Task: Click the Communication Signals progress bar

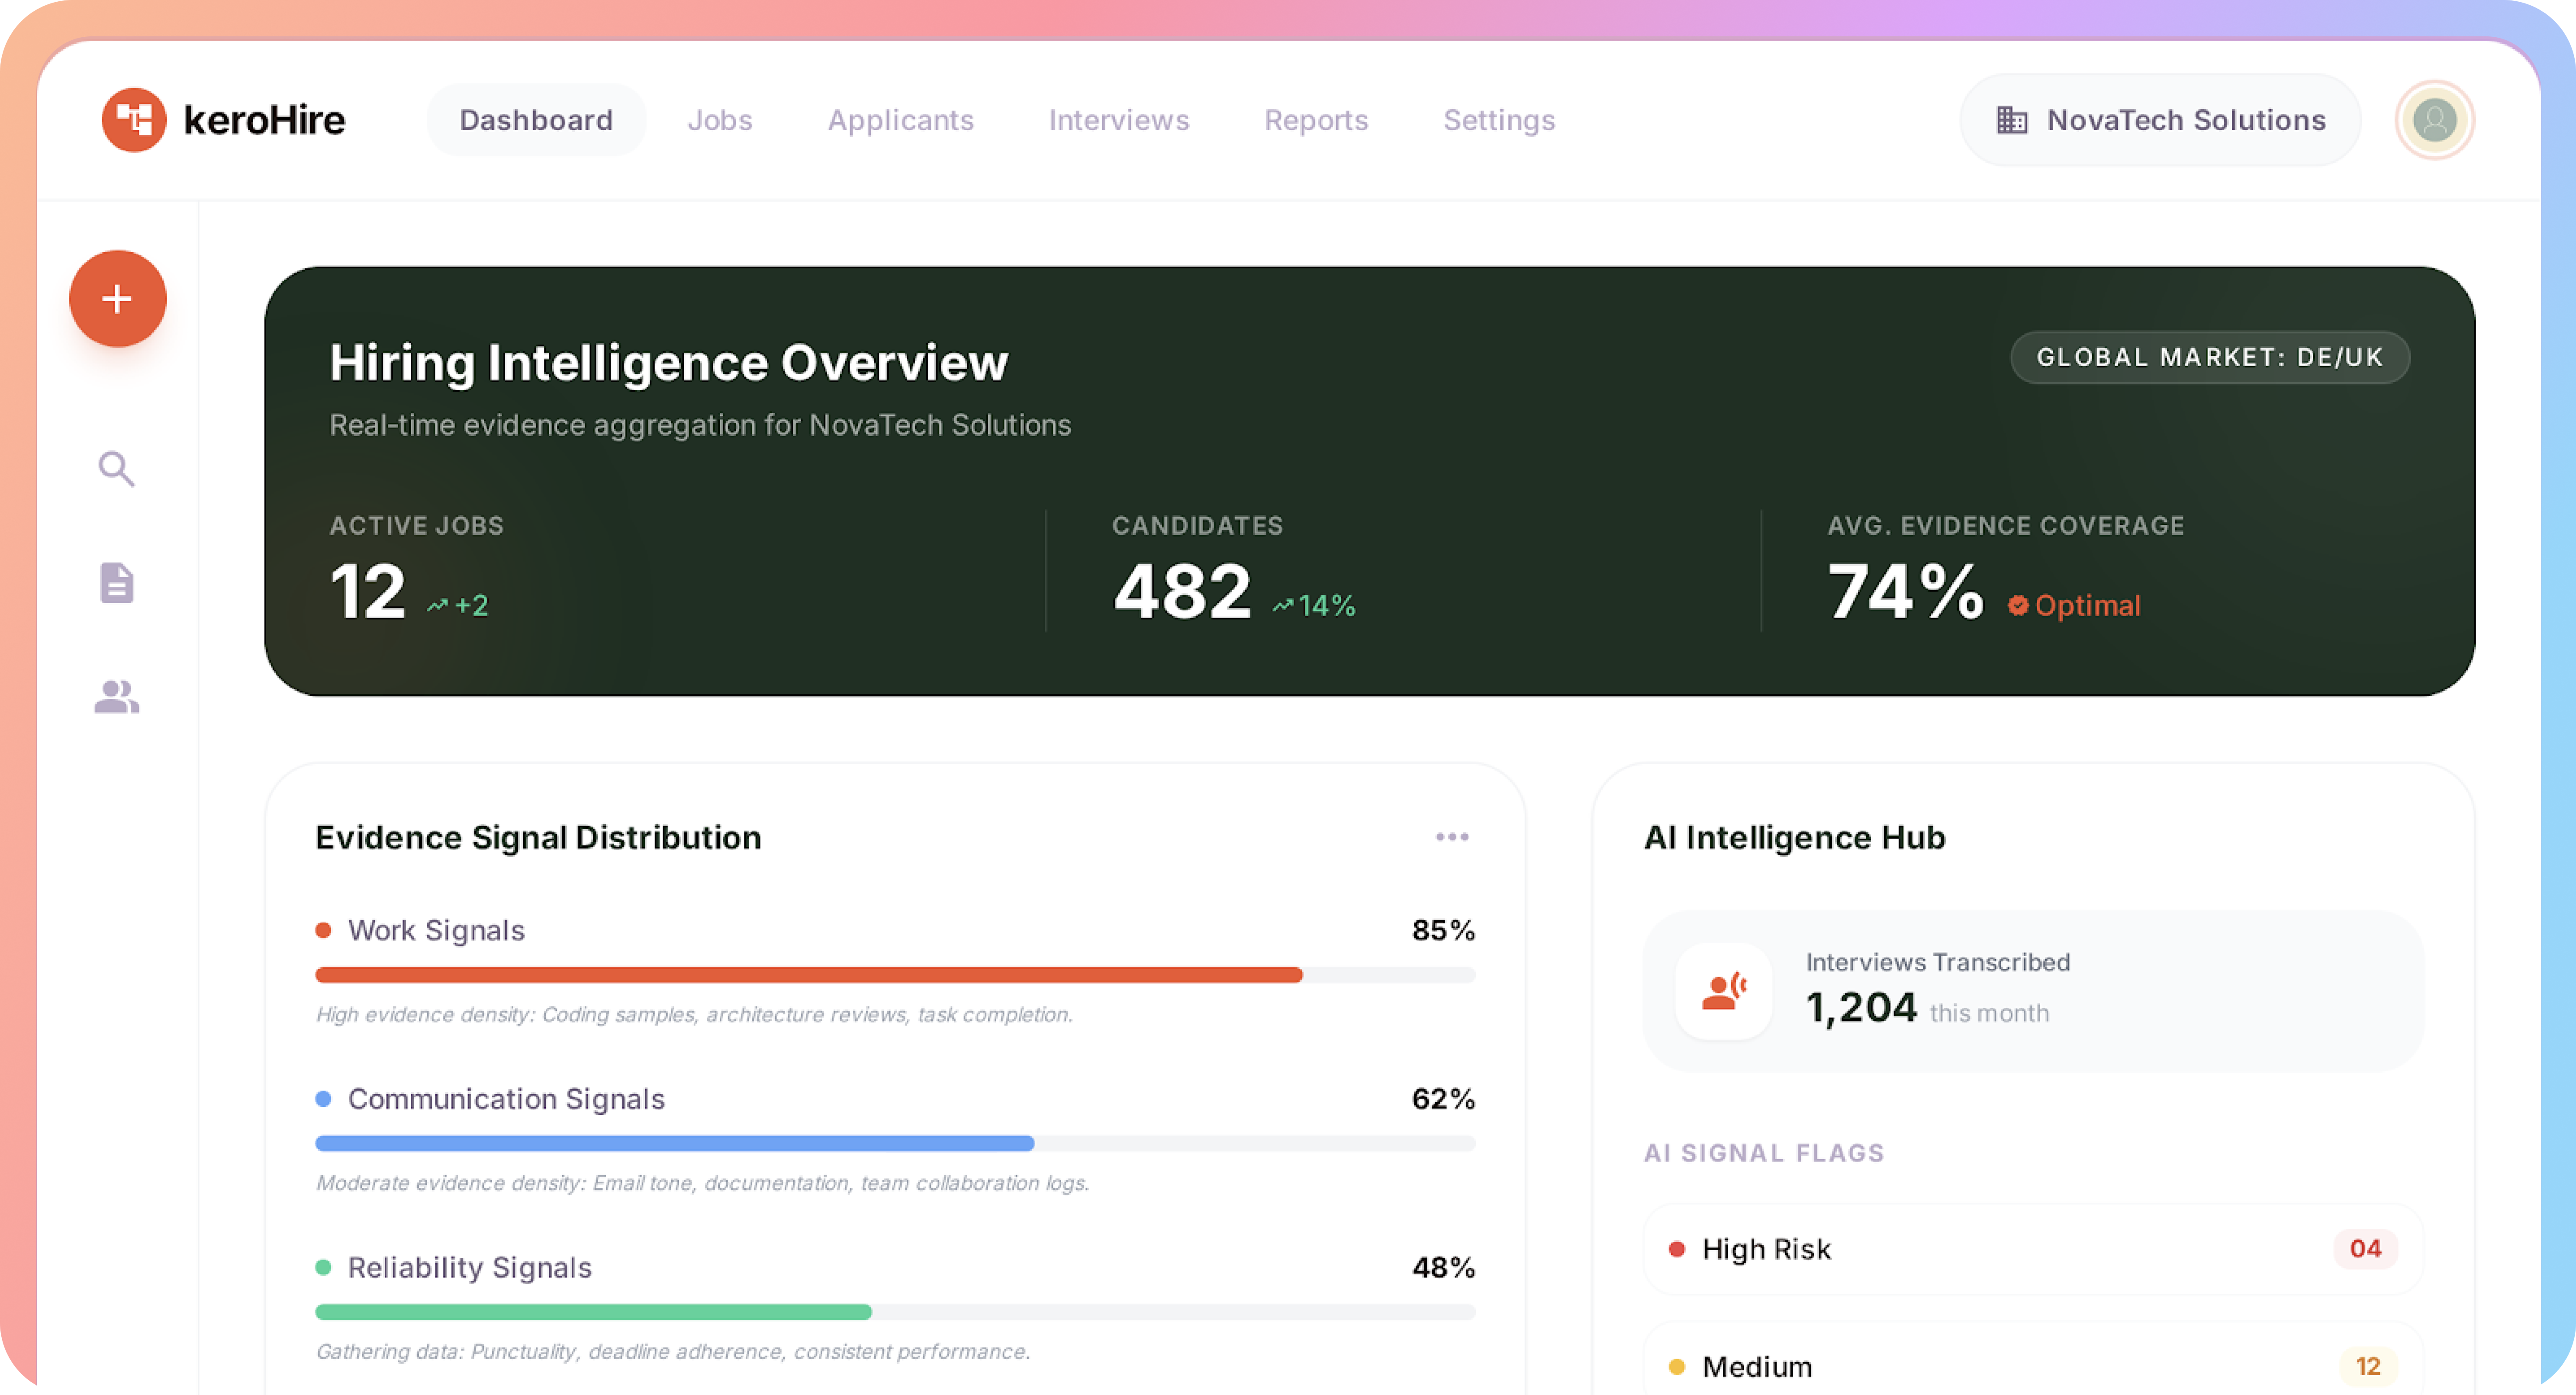Action: [895, 1143]
